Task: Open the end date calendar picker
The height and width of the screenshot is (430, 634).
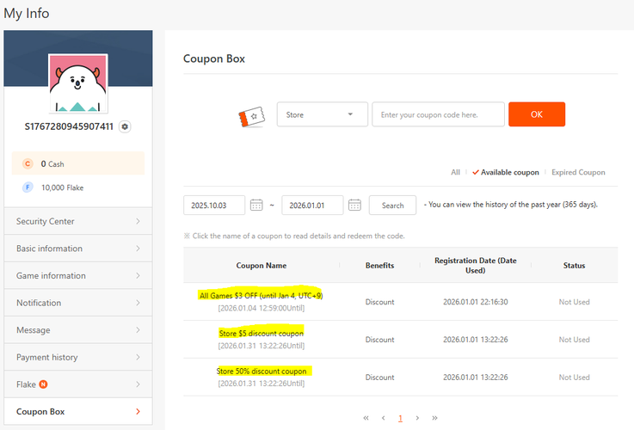Action: (354, 205)
